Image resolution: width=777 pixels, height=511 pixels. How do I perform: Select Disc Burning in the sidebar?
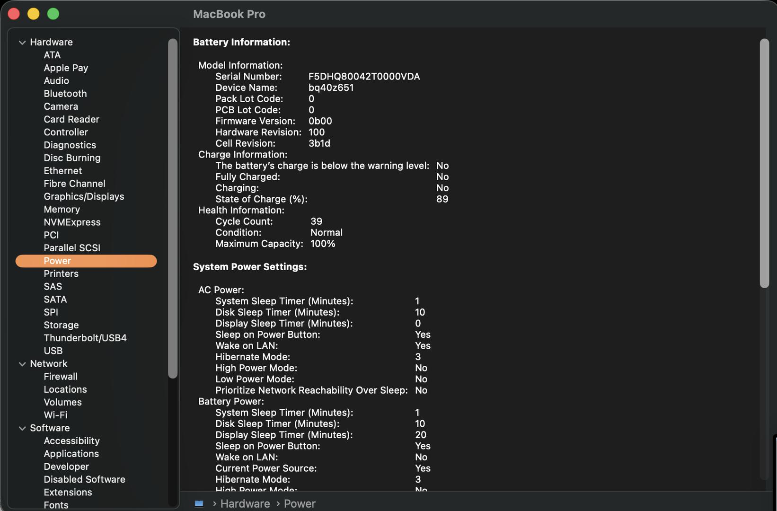point(72,158)
